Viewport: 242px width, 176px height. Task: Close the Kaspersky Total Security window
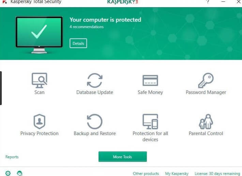click(x=239, y=2)
